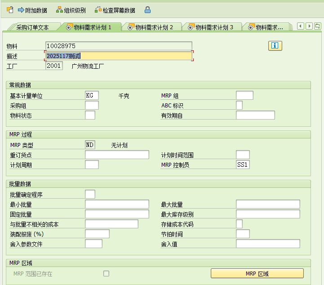This screenshot has width=324, height=285.
Task: Click the ABC 标识 field
Action: [x=239, y=105]
